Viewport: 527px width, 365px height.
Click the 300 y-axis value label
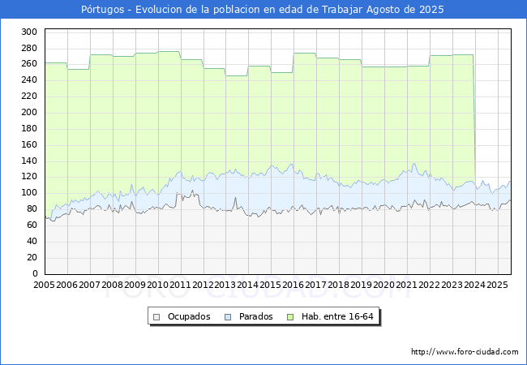[29, 32]
